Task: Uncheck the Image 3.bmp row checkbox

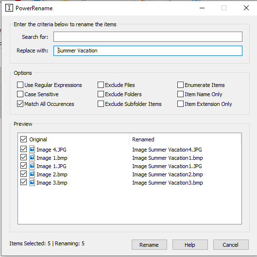Action: pyautogui.click(x=23, y=182)
